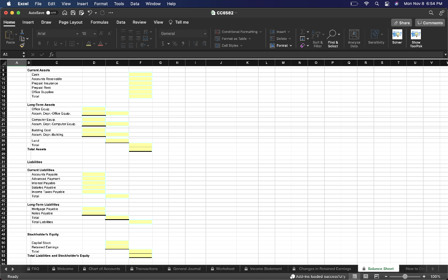Switch to the General Journal sheet tab

pos(184,269)
